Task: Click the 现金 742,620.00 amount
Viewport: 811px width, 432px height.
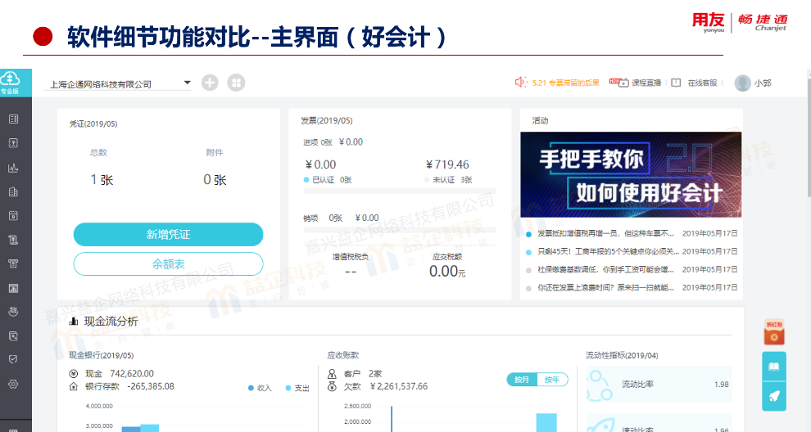Action: [x=132, y=374]
